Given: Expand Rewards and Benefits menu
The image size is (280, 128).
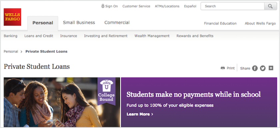Looking at the screenshot, I should click(x=195, y=36).
